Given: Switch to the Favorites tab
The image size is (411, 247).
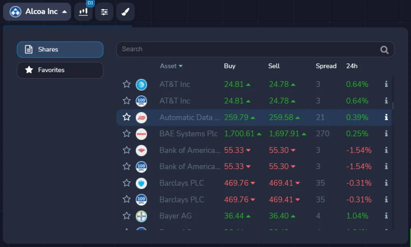Looking at the screenshot, I should tap(60, 70).
